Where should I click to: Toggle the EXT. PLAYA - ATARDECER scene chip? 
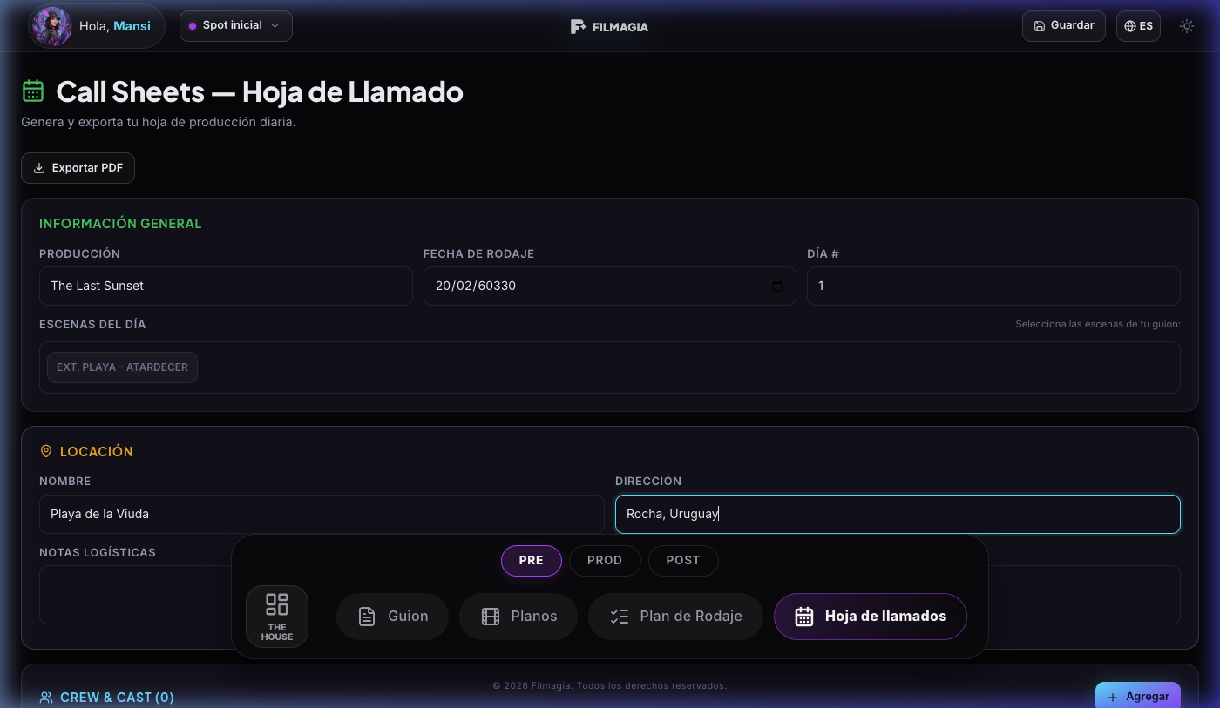coord(123,367)
